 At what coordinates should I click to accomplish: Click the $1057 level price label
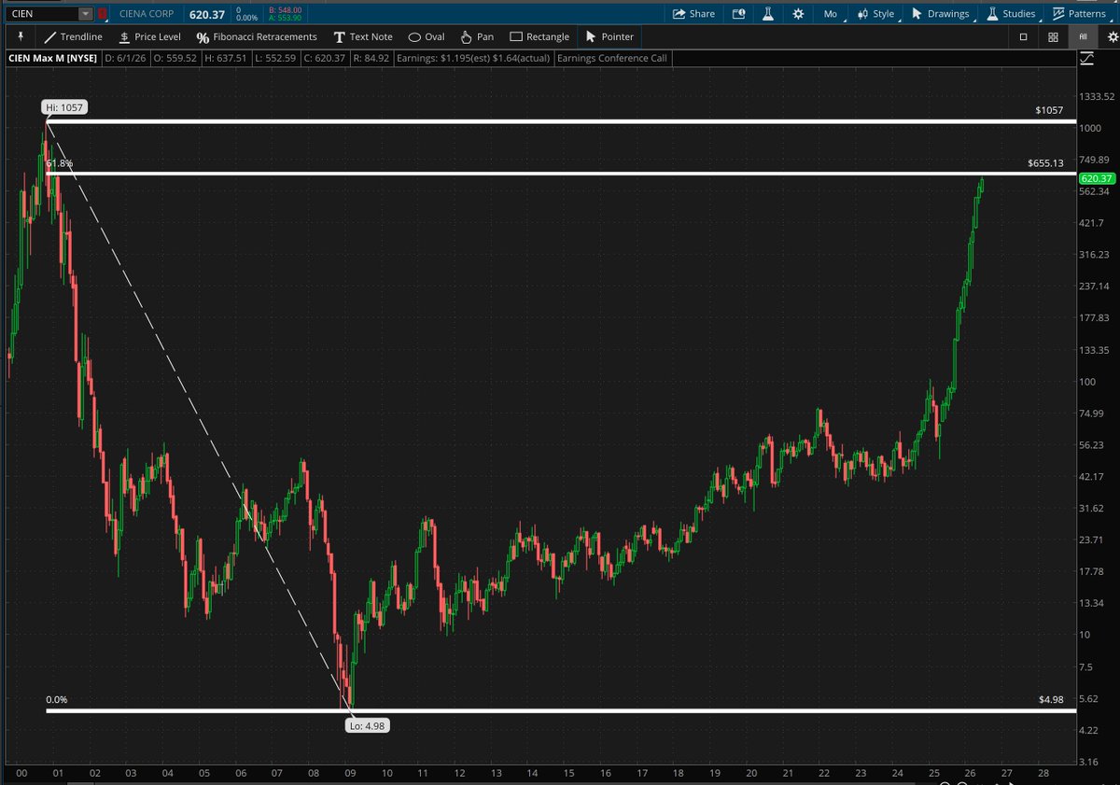point(1049,110)
